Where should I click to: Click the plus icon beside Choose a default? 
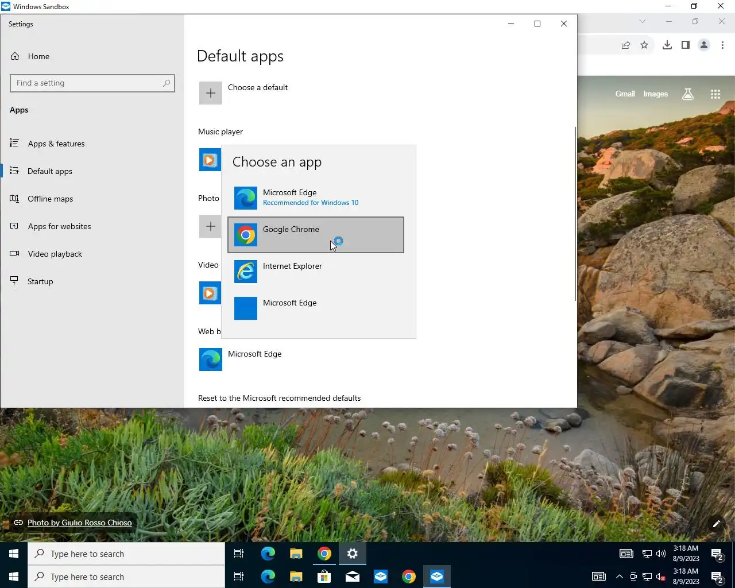point(211,93)
